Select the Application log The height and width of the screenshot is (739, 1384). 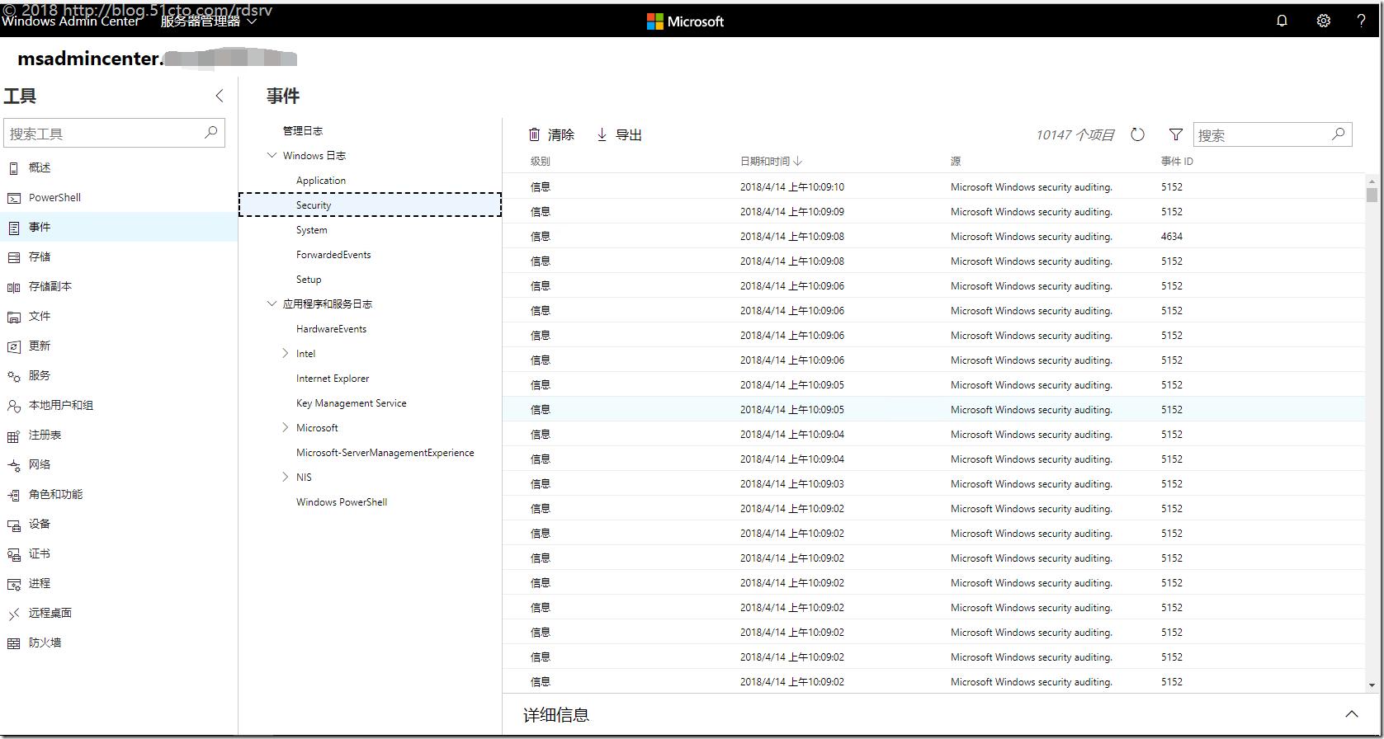321,181
